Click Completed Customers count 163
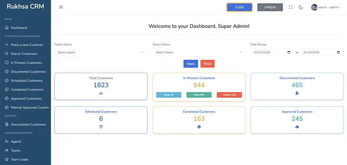 coord(199,119)
